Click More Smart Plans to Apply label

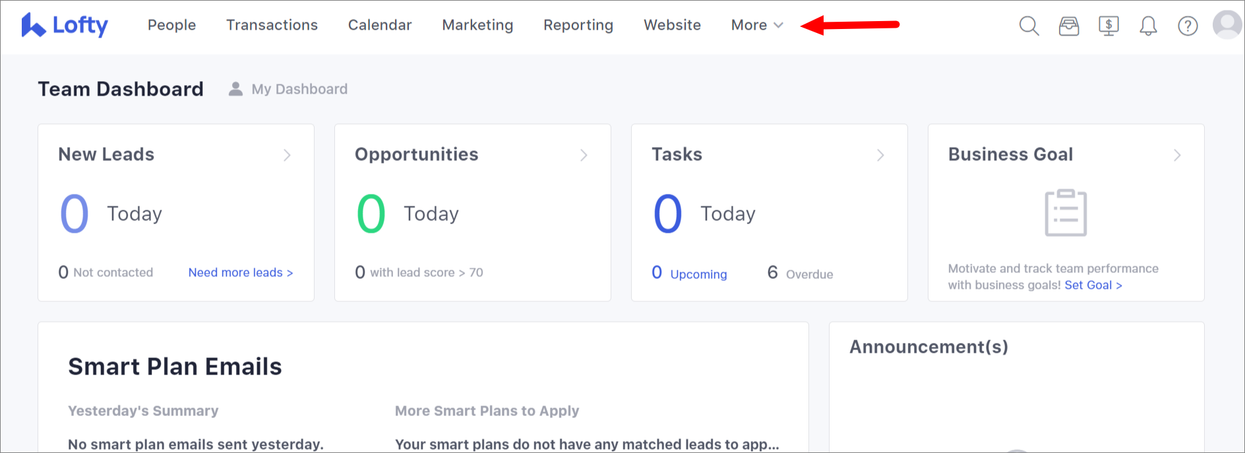(487, 411)
